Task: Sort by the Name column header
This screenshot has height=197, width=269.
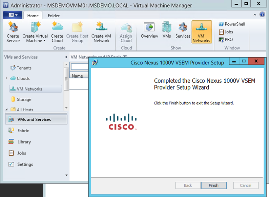Action: point(79,76)
